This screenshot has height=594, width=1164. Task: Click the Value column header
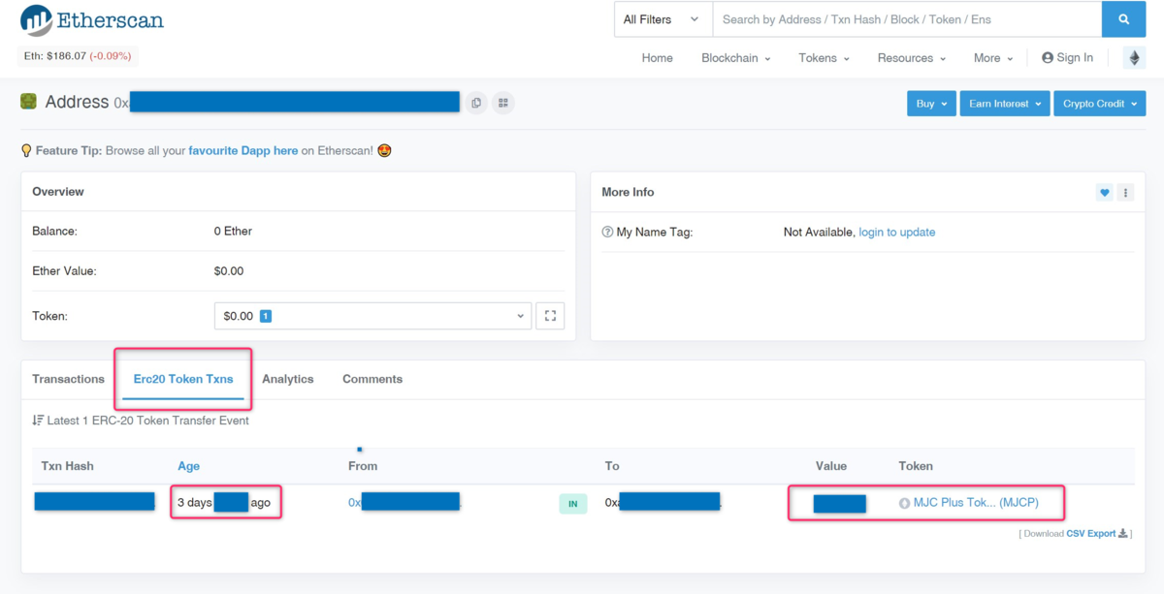[831, 466]
